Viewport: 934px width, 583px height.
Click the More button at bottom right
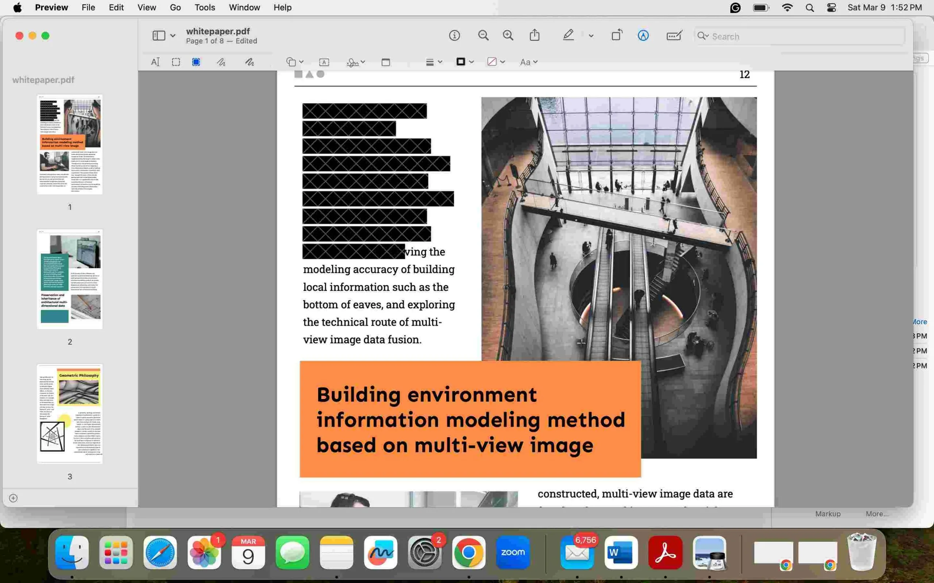[876, 513]
